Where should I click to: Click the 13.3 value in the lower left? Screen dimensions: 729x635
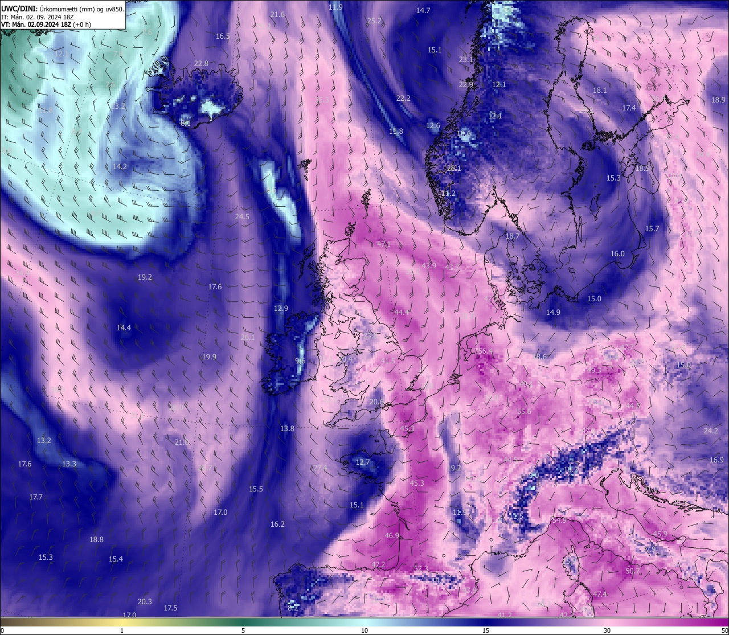[x=69, y=464]
